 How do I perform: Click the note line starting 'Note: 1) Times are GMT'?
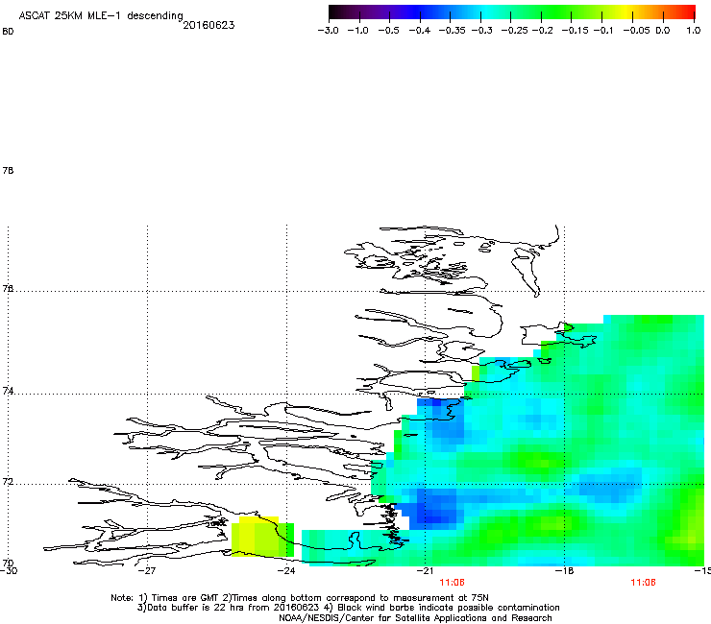[x=299, y=598]
